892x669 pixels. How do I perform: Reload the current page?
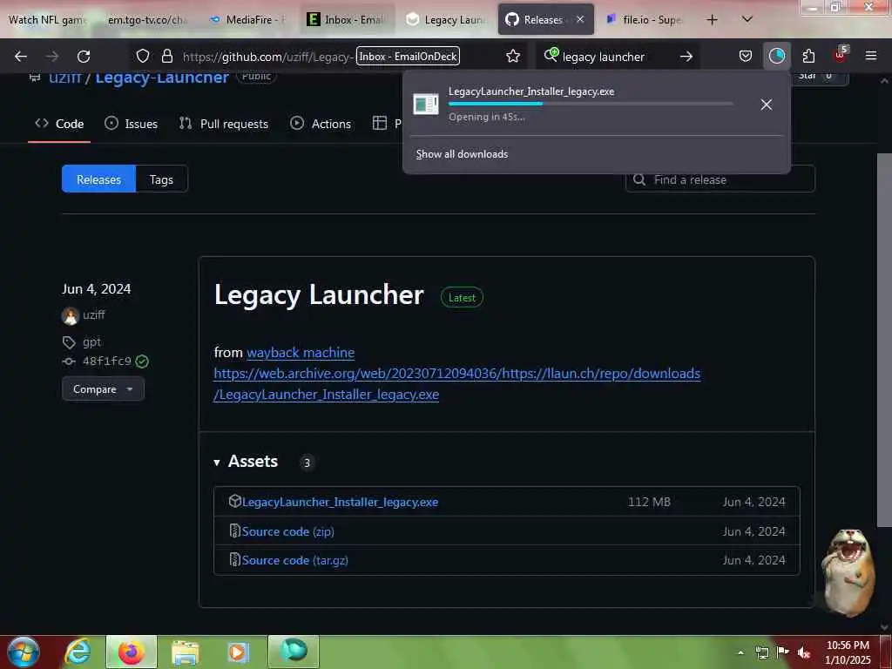[x=84, y=57]
